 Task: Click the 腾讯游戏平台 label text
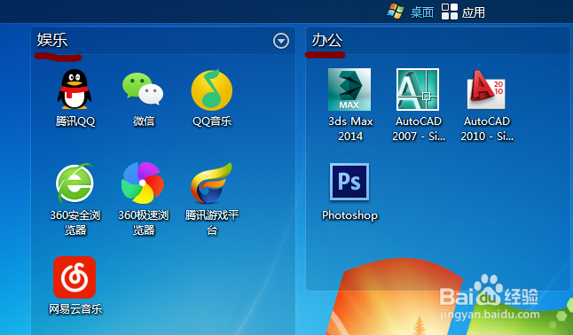(212, 222)
